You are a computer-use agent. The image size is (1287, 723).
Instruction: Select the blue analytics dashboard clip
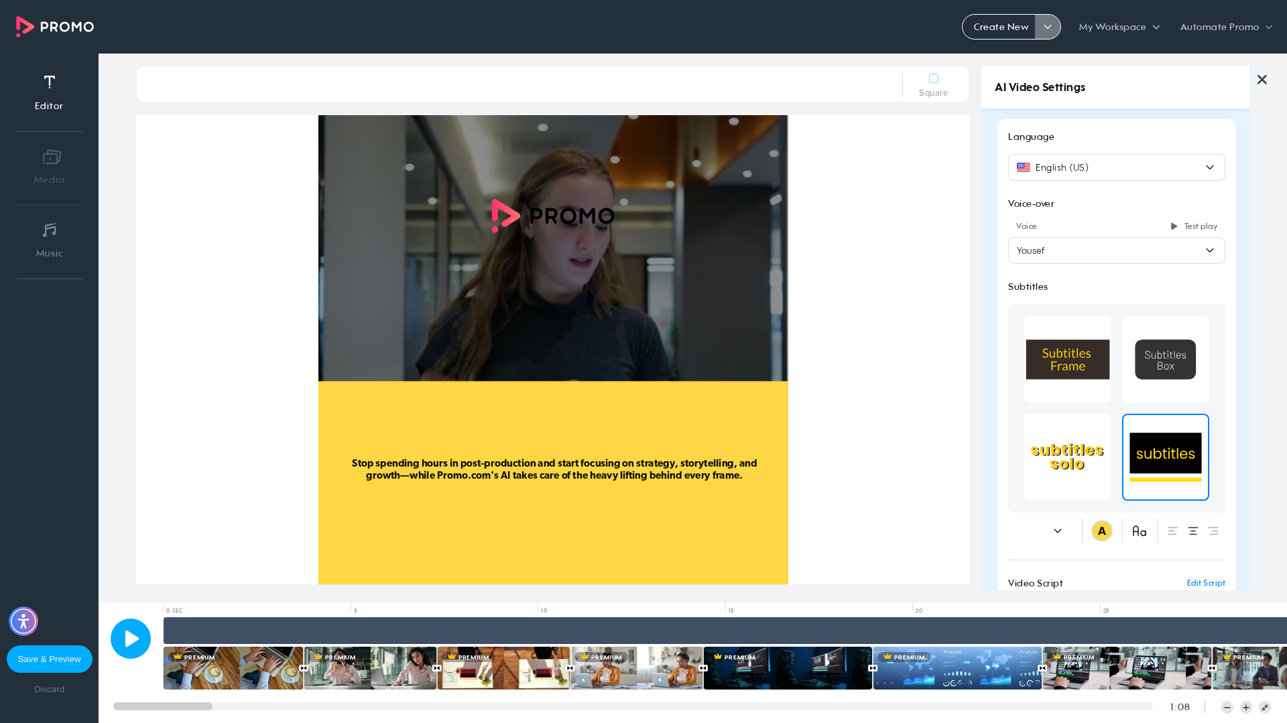pos(957,668)
